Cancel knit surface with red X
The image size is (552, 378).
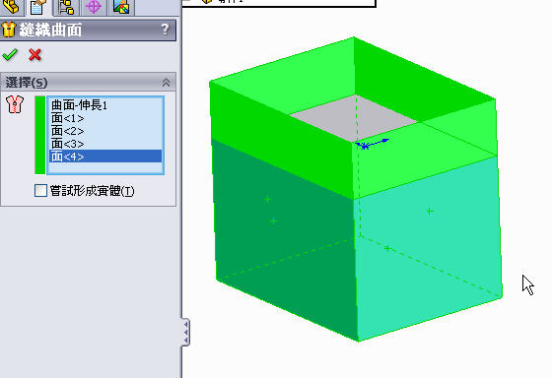pos(34,55)
